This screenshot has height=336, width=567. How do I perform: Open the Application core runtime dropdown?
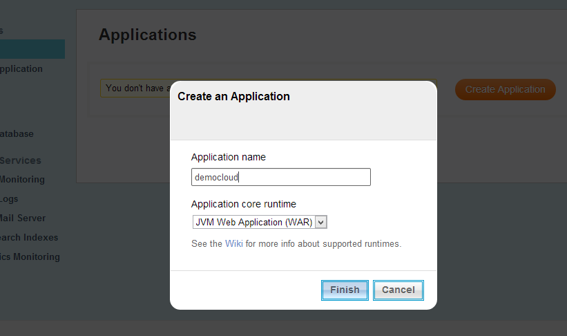click(x=260, y=222)
